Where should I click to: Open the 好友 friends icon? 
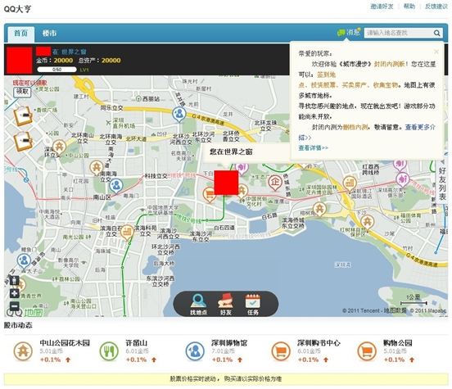pos(226,304)
